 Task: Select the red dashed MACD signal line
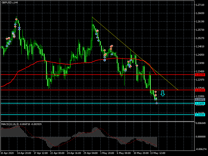pyautogui.click(x=65, y=141)
